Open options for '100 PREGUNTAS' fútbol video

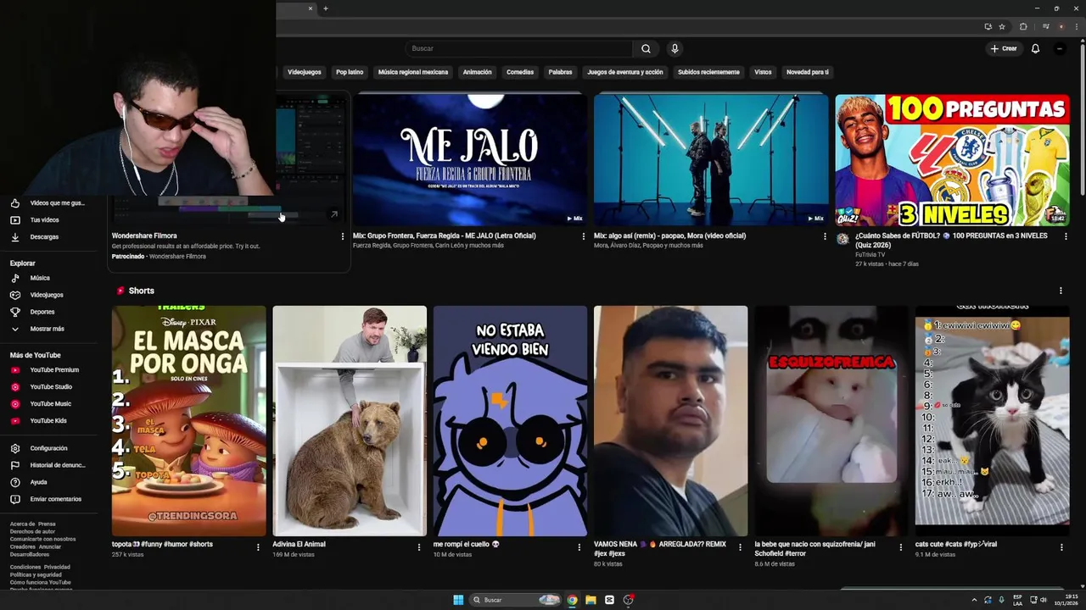click(1066, 236)
